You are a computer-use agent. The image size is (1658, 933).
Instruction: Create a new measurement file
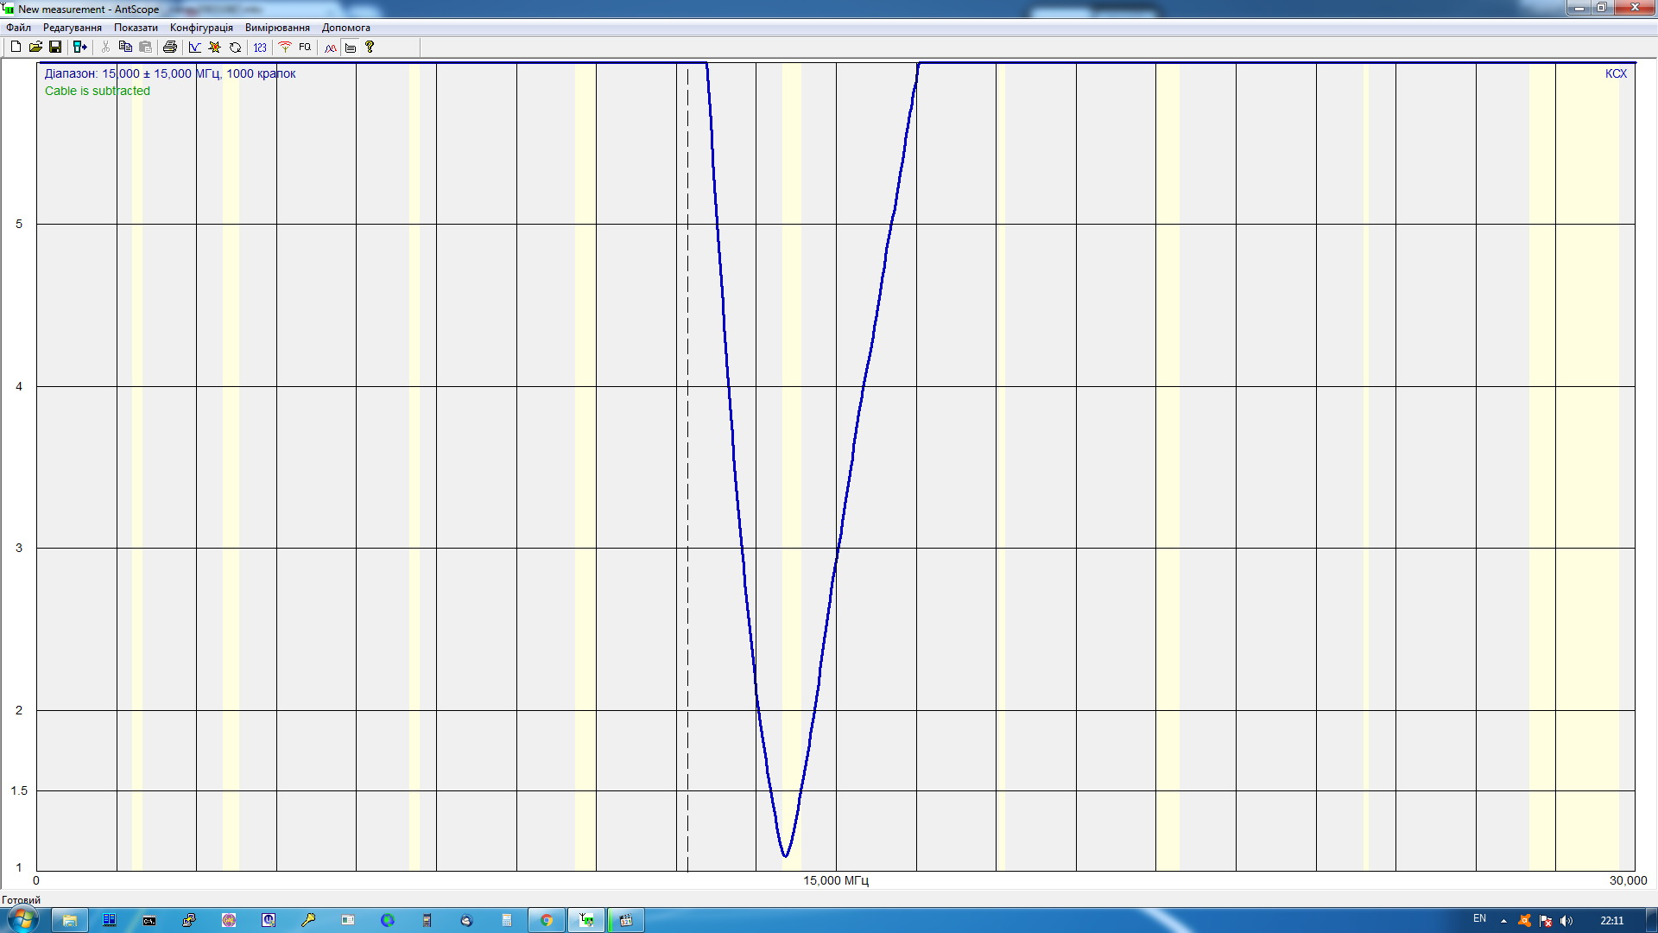pyautogui.click(x=16, y=48)
